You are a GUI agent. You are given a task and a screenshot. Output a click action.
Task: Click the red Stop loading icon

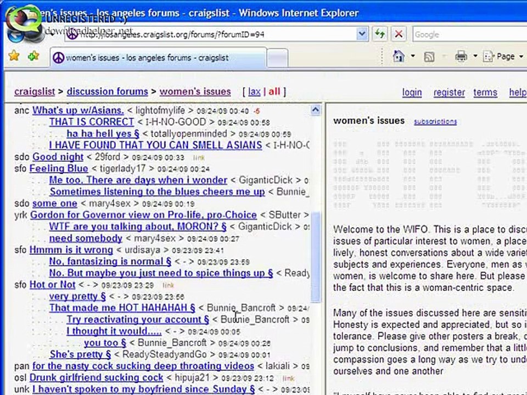[x=399, y=33]
